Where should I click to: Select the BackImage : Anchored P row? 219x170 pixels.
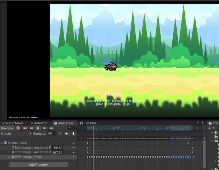click(x=39, y=147)
